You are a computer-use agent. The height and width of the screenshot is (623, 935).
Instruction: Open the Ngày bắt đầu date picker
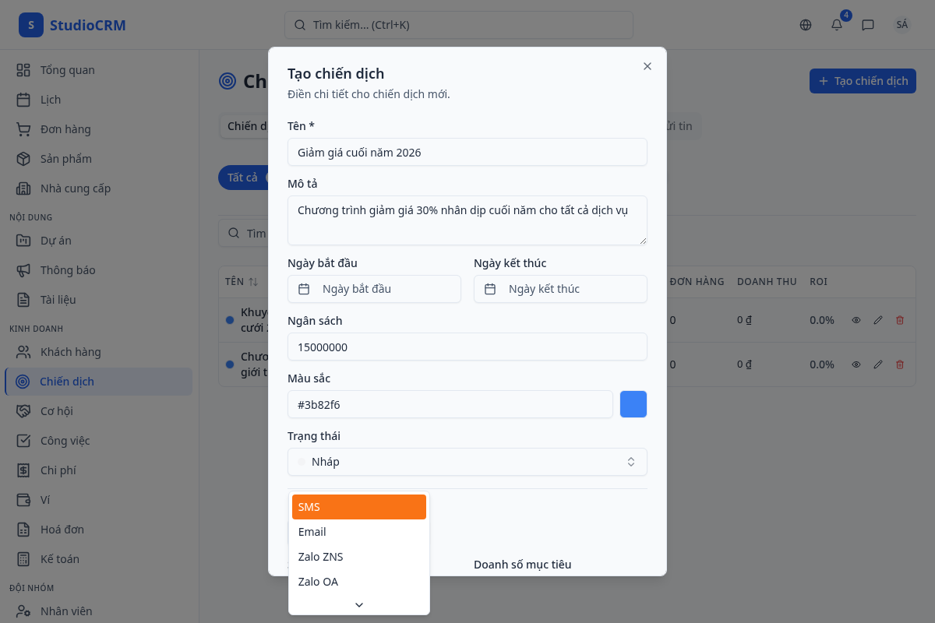click(x=374, y=289)
